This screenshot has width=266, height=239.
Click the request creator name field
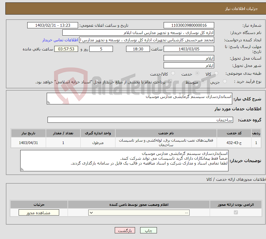click(x=147, y=40)
